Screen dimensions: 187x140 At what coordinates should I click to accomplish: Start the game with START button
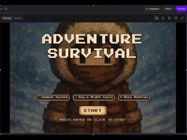pos(93,111)
